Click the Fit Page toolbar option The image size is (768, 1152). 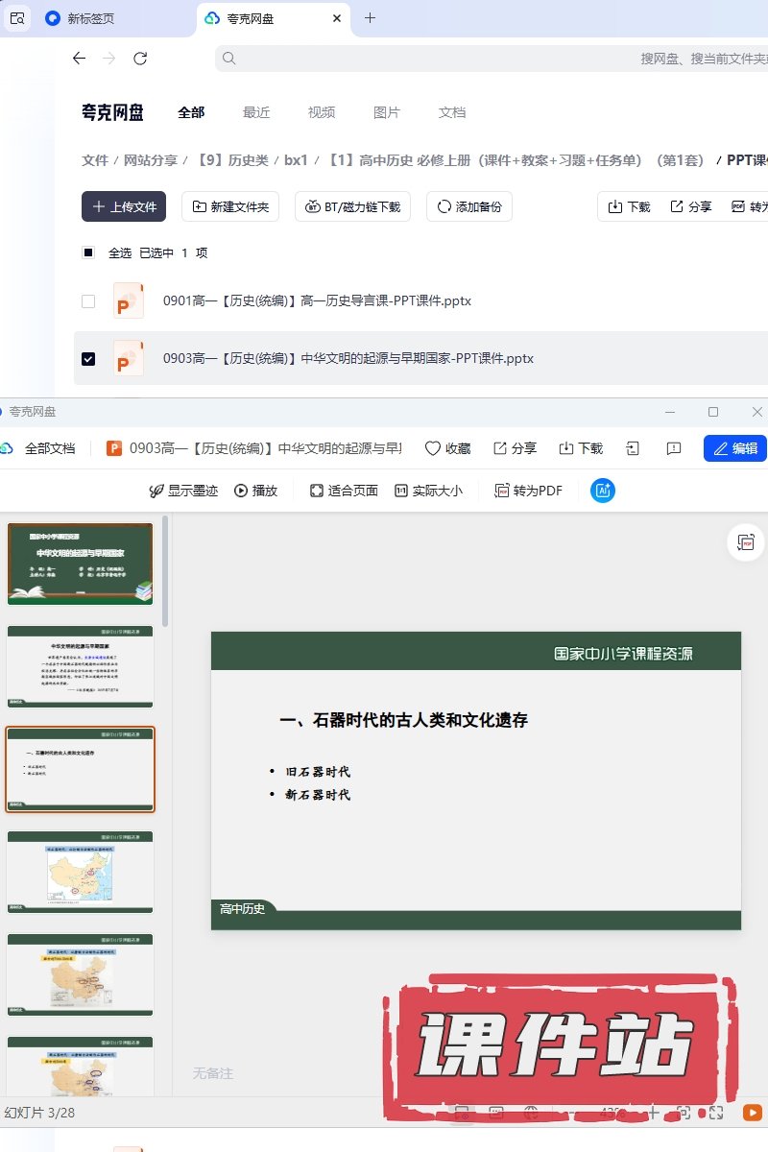344,491
